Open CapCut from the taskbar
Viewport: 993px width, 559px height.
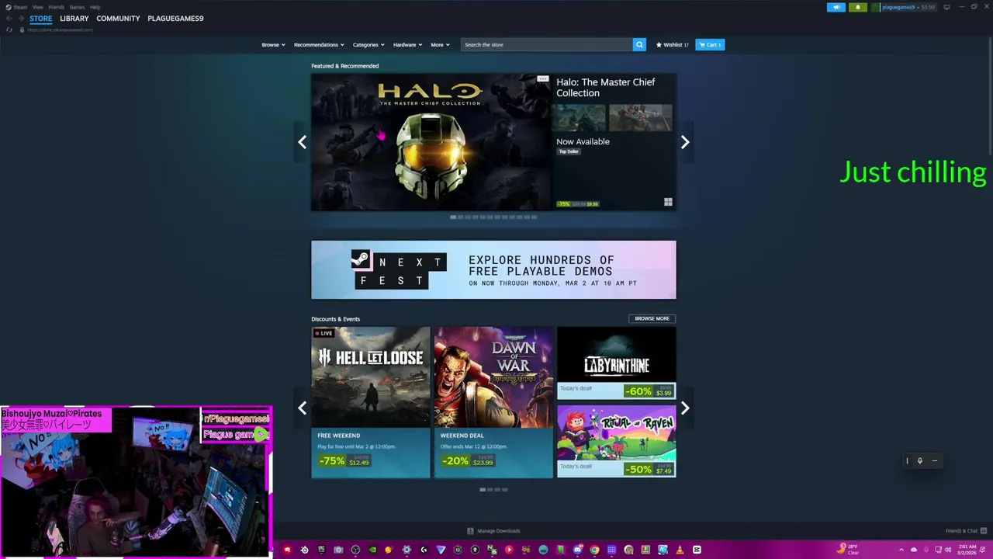tap(697, 550)
